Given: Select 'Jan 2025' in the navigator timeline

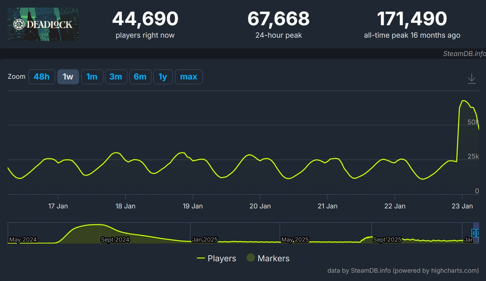Looking at the screenshot, I should (205, 240).
